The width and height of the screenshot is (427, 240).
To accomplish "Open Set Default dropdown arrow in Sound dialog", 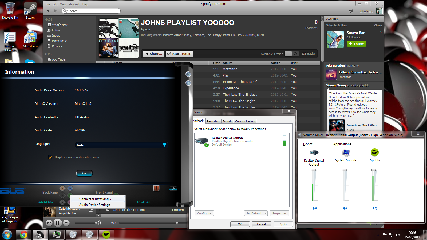I will coord(266,213).
